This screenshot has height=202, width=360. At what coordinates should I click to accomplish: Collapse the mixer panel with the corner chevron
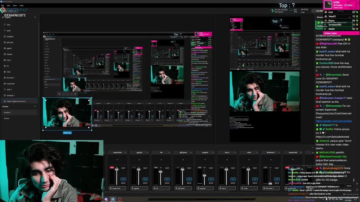coord(312,147)
